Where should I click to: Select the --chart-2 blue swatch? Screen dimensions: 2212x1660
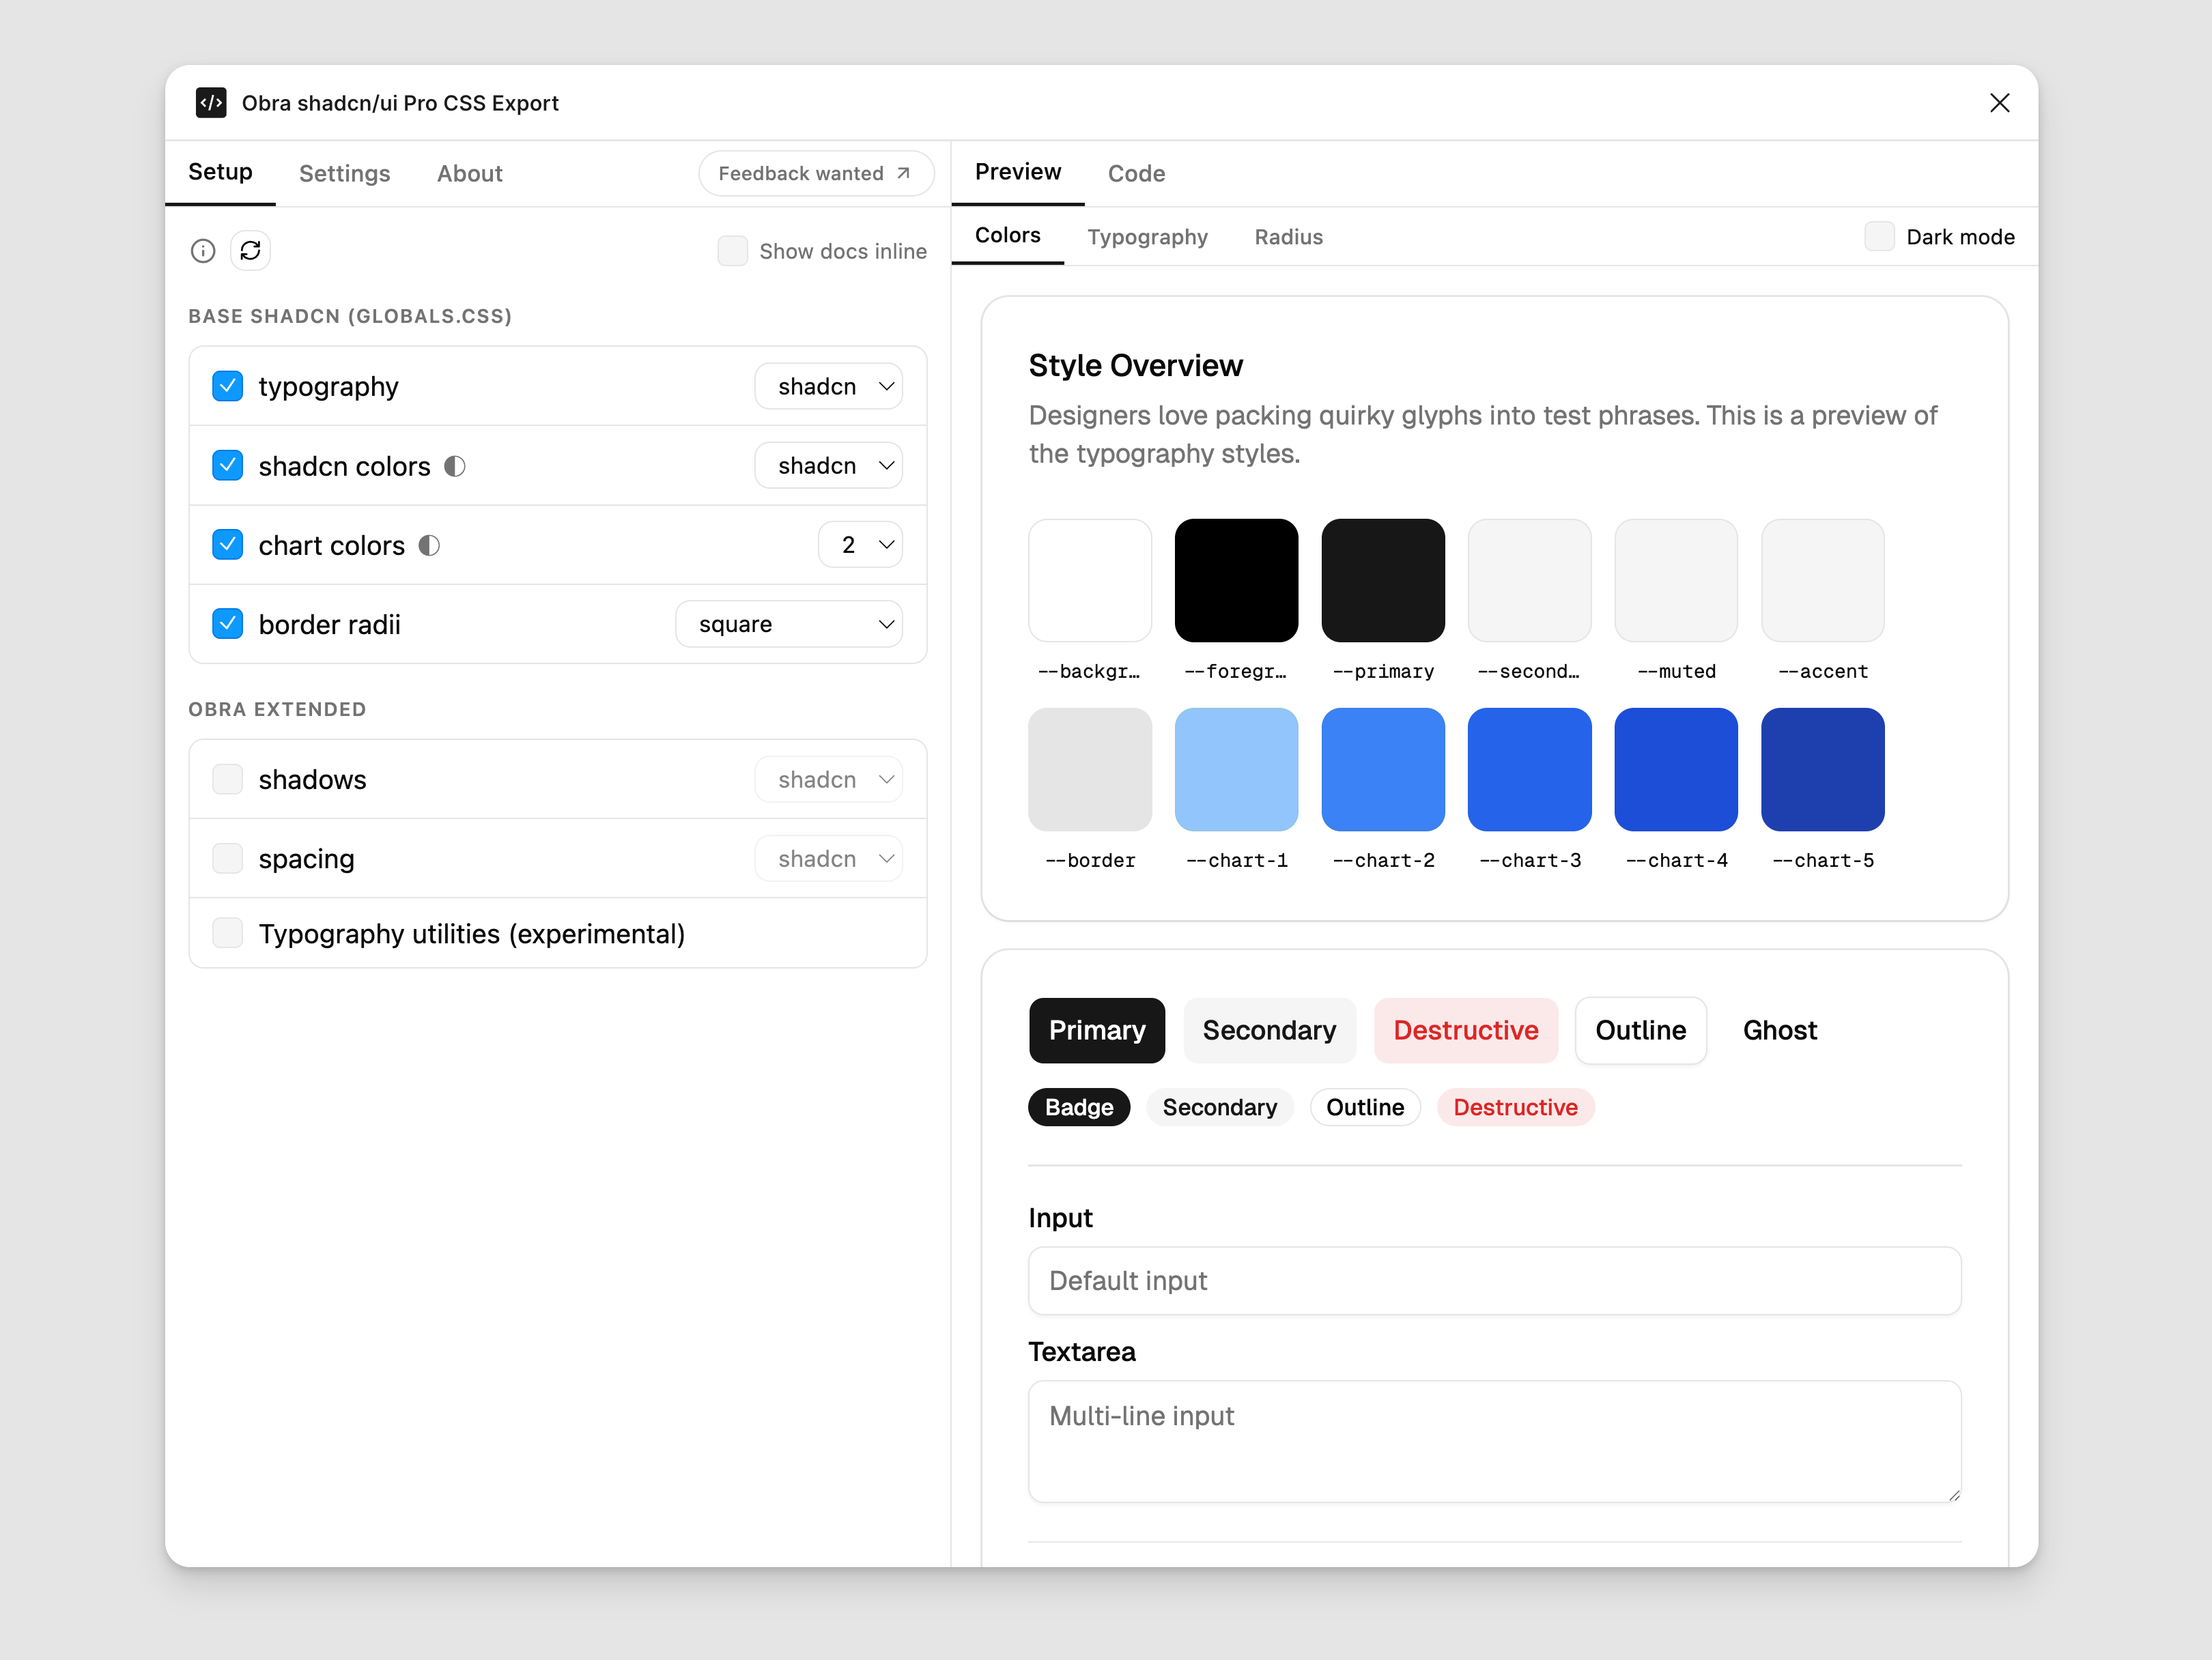tap(1384, 769)
